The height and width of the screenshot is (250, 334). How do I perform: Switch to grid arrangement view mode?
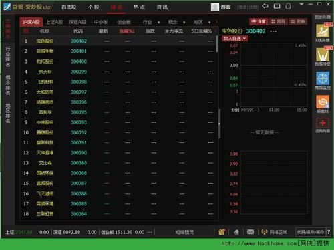tap(278, 21)
